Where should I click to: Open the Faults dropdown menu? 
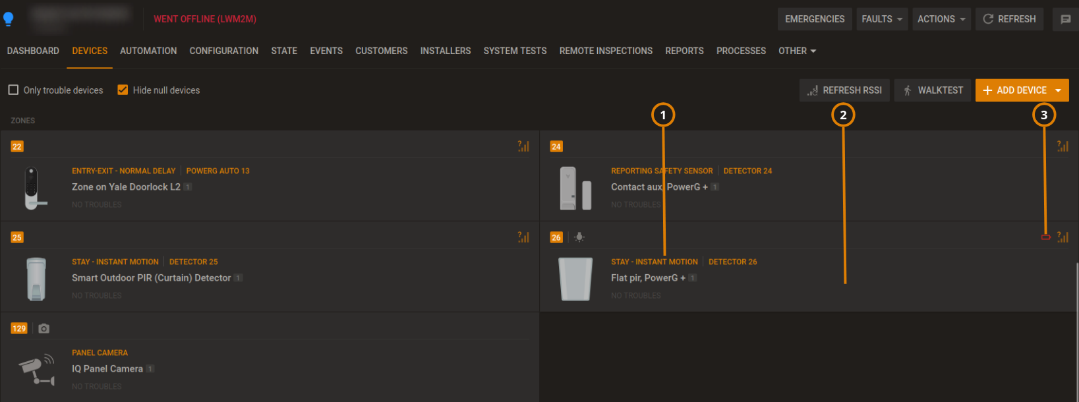pos(882,19)
